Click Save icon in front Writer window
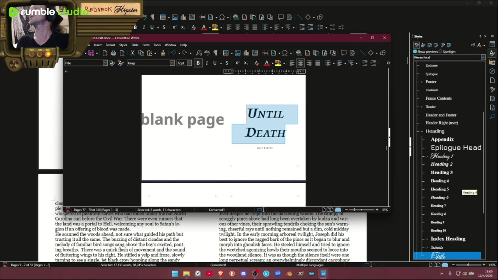The image size is (498, 280). point(91,53)
